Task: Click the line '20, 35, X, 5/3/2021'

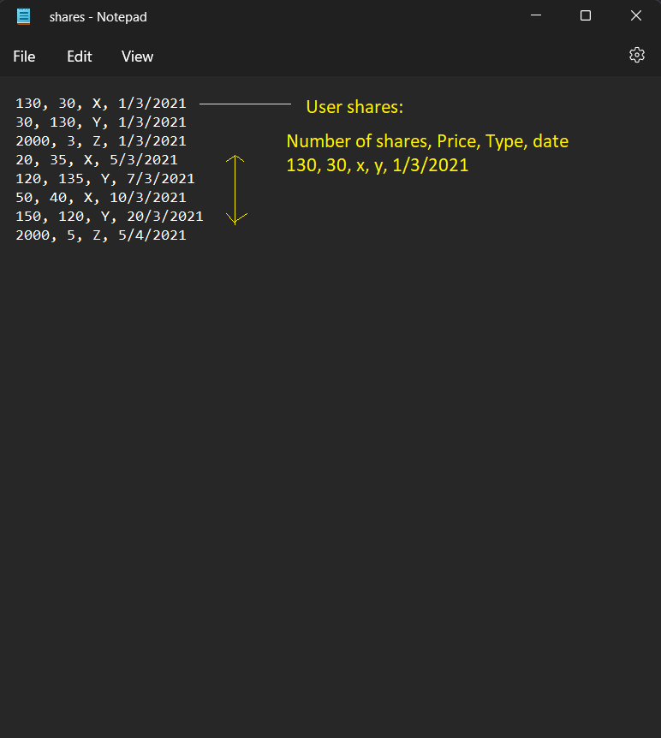Action: coord(97,160)
